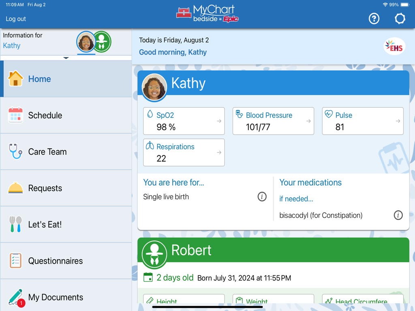Click Kathy's large photo on blue card

tap(154, 87)
